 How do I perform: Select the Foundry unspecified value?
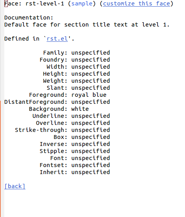(91, 60)
